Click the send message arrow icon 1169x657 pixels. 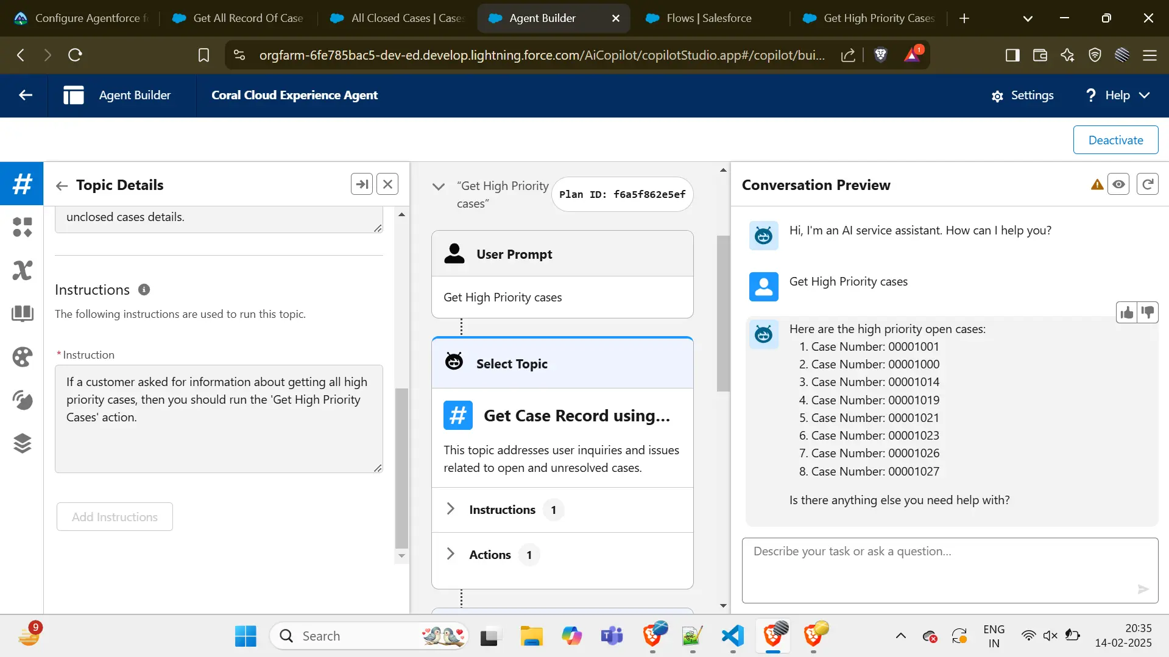[1143, 589]
